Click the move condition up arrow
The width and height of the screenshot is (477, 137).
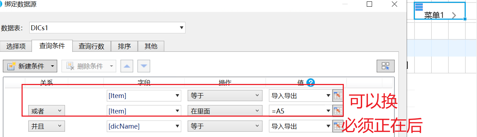pos(127,66)
